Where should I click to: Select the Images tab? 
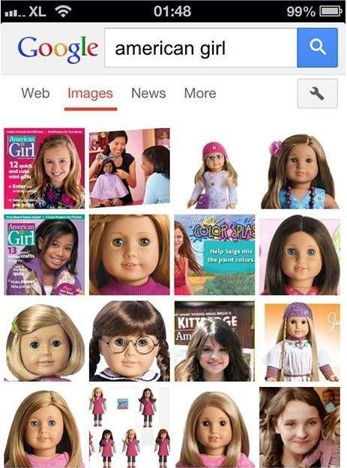pos(91,94)
